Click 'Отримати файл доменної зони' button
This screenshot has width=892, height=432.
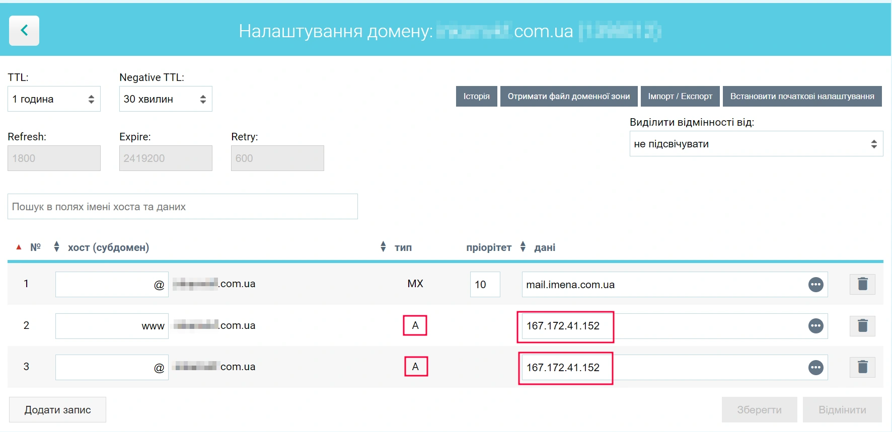(568, 96)
